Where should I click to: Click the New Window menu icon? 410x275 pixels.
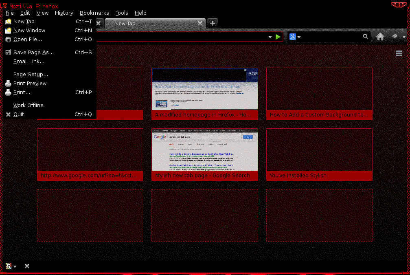coord(8,31)
